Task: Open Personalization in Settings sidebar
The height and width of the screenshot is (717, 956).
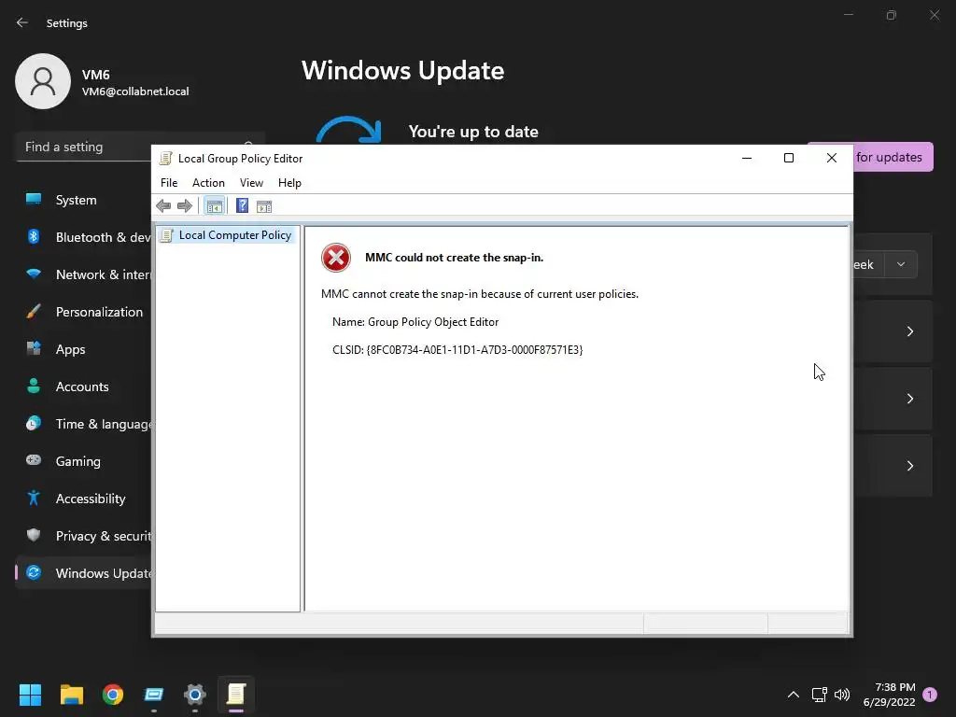Action: pyautogui.click(x=83, y=312)
